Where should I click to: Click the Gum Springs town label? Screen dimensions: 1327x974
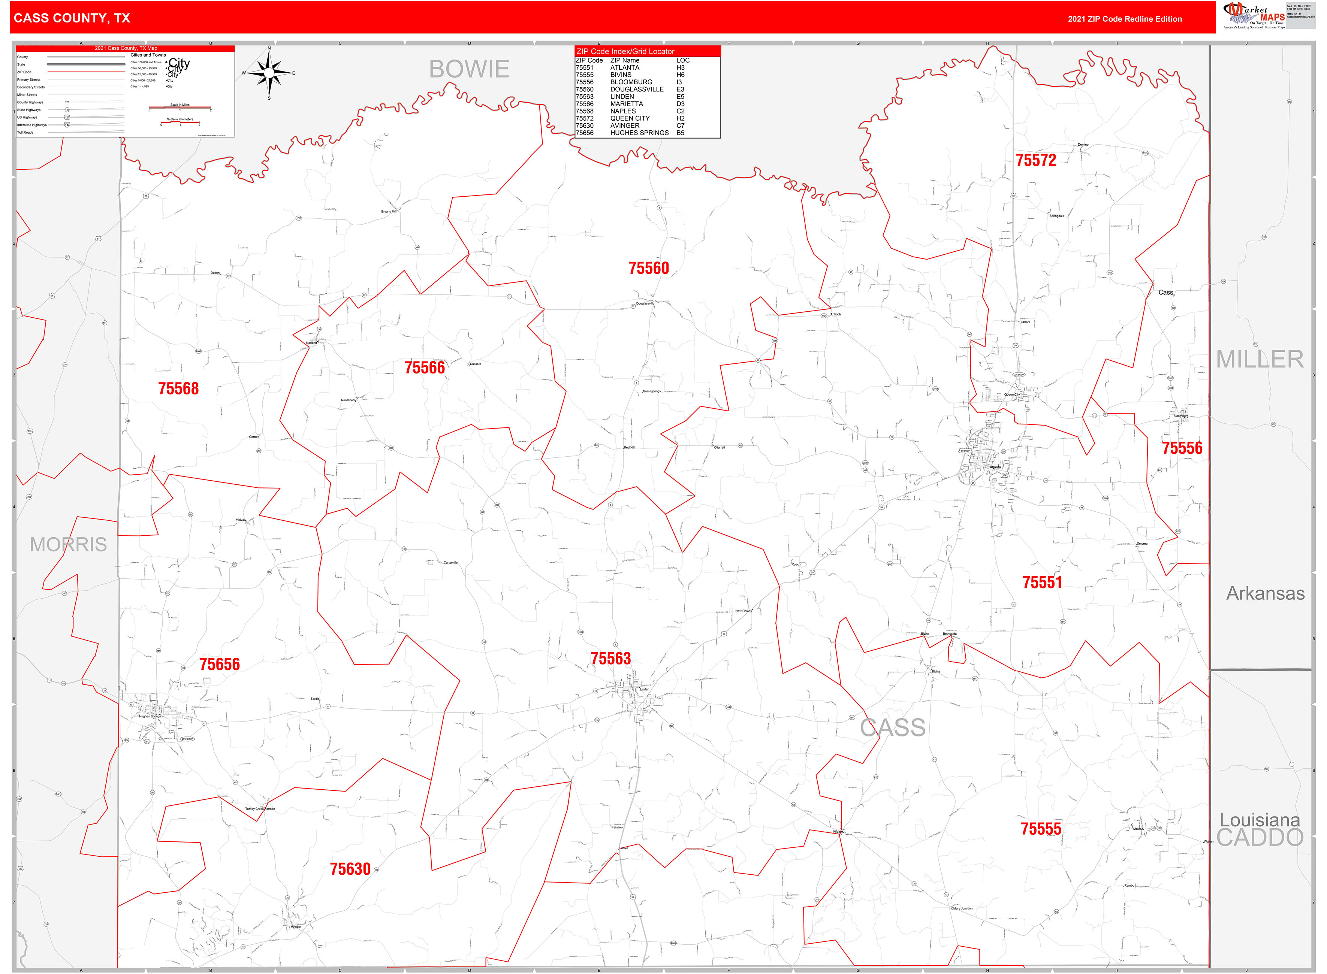click(x=652, y=391)
